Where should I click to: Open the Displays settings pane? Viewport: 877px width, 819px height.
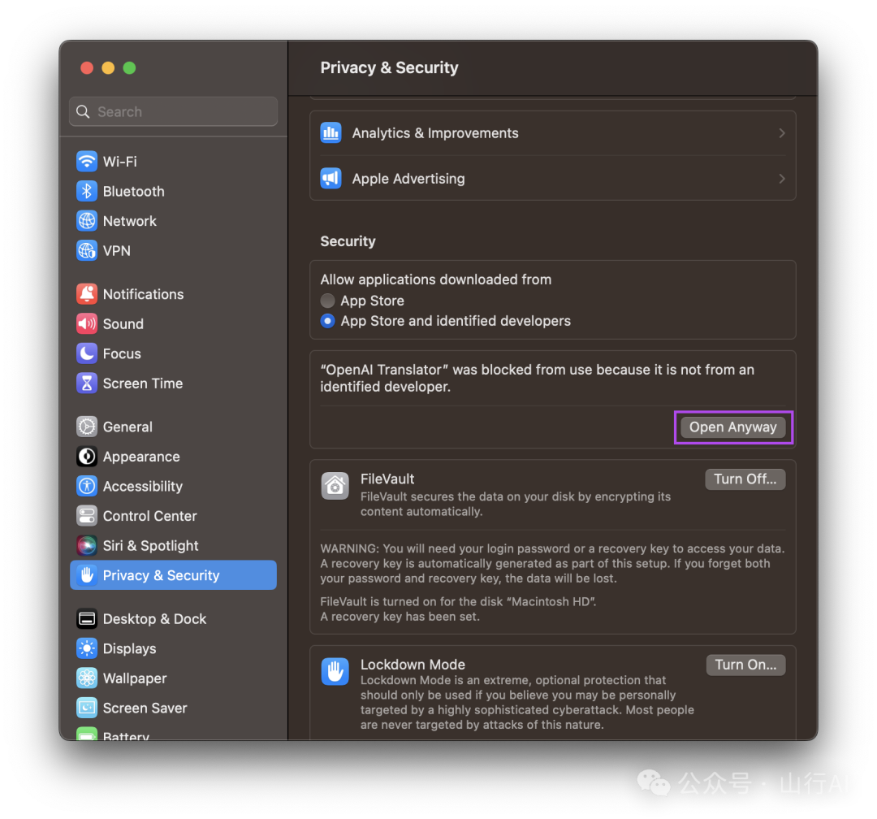point(174,648)
